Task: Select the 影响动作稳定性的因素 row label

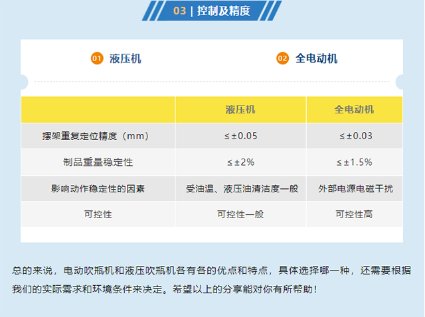Action: (x=98, y=188)
